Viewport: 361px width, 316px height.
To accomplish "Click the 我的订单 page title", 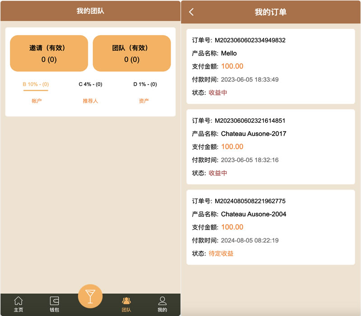I will pos(270,12).
